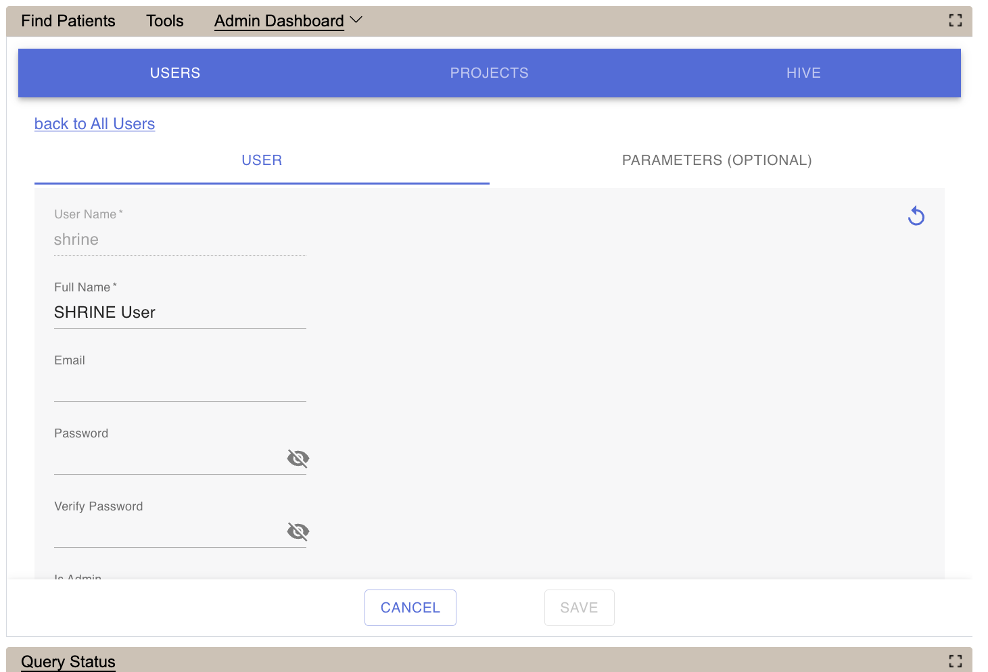The width and height of the screenshot is (988, 672).
Task: Click the Save button
Action: coord(579,608)
